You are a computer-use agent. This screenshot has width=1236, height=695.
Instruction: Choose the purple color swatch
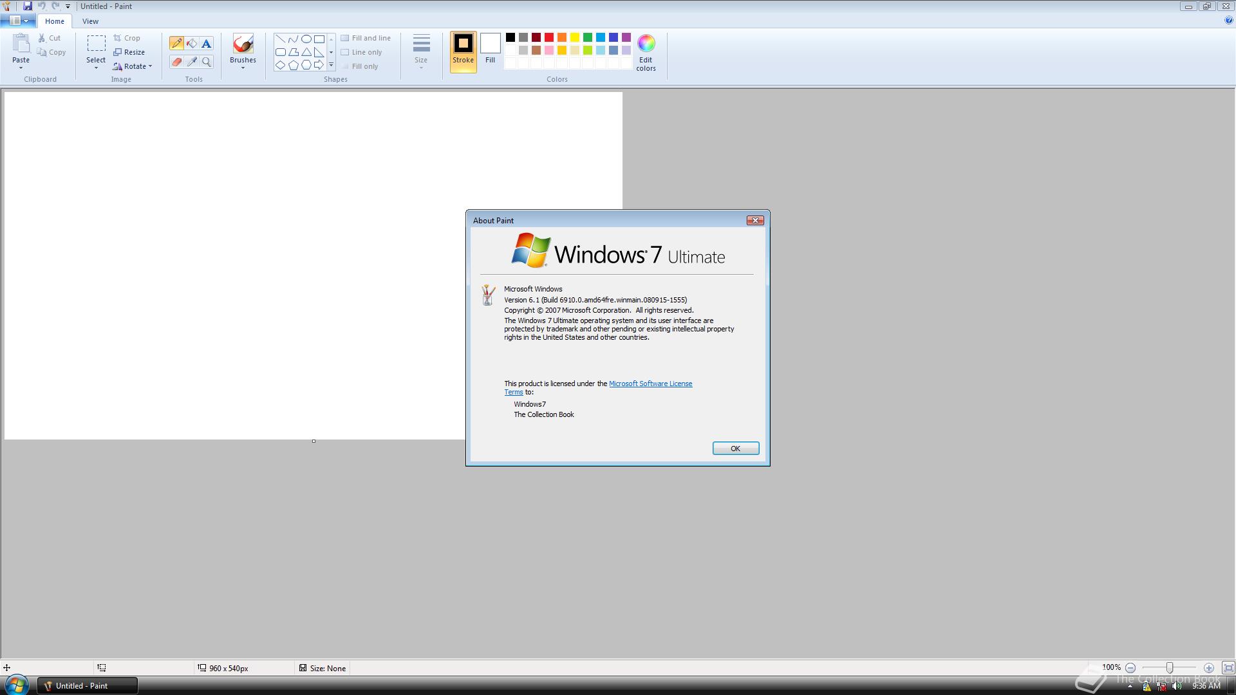tap(626, 37)
